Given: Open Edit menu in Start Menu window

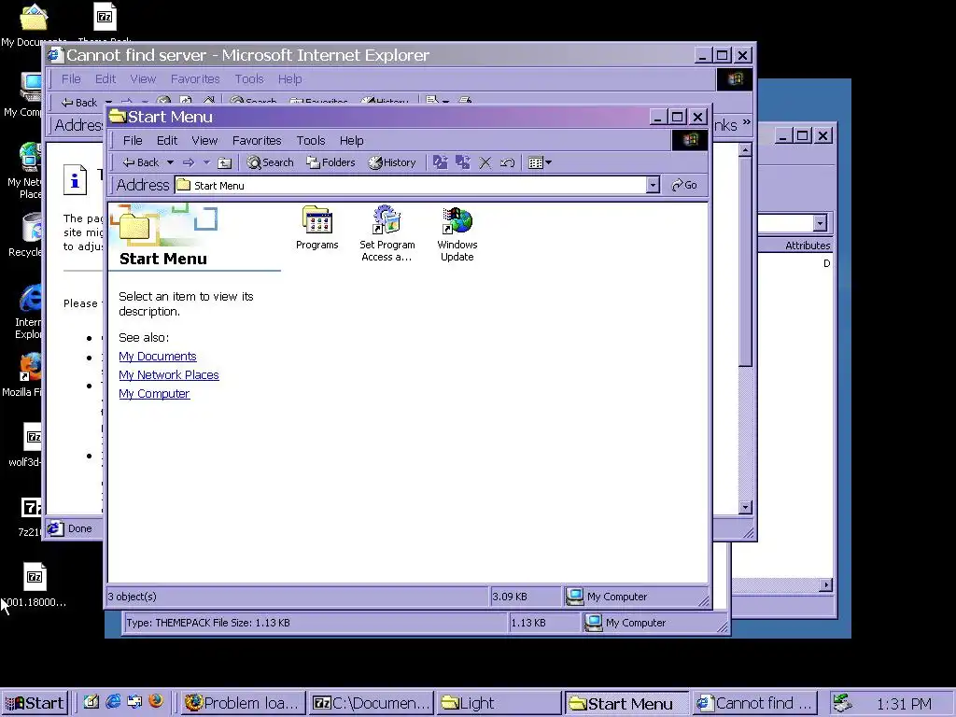Looking at the screenshot, I should tap(166, 140).
